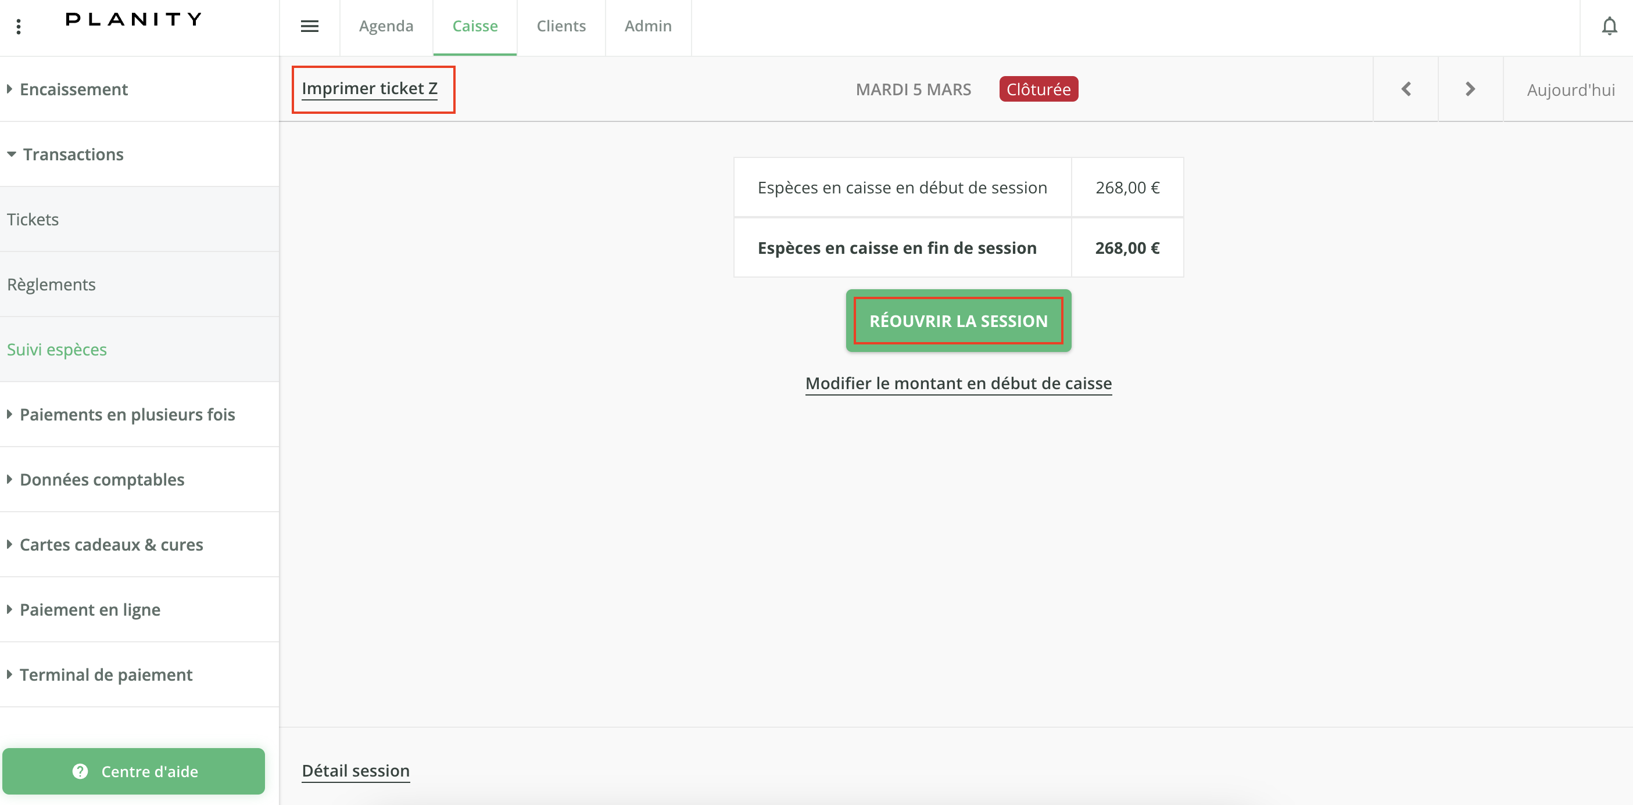1633x805 pixels.
Task: Open the three-dot vertical menu
Action: [x=19, y=27]
